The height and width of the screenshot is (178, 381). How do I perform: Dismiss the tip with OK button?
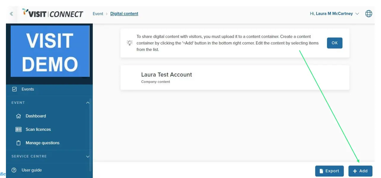coord(334,43)
